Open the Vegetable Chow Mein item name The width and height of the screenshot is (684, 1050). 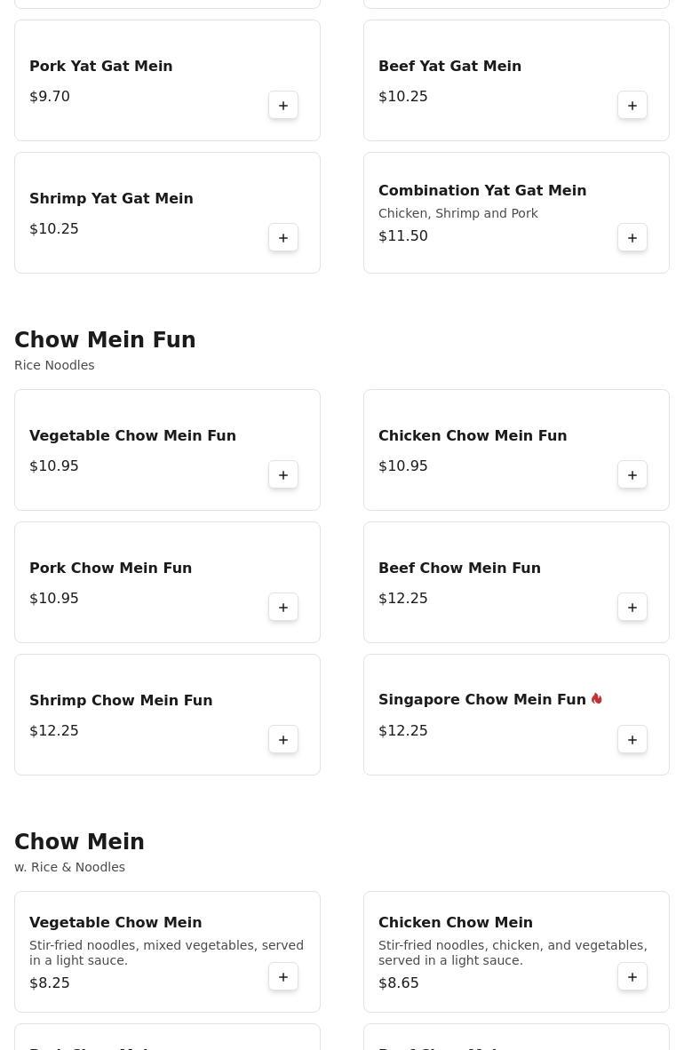pos(115,922)
